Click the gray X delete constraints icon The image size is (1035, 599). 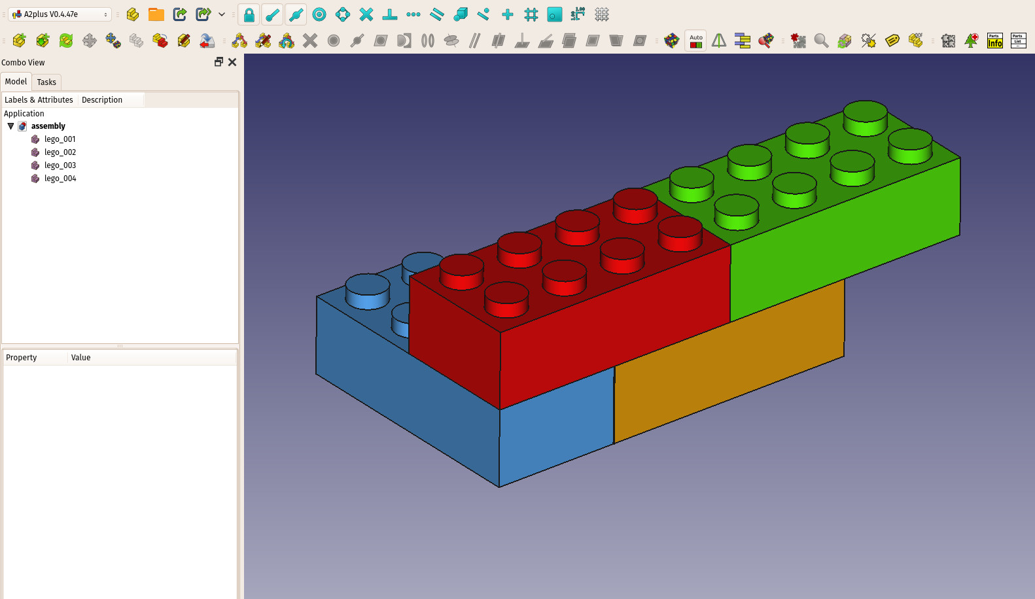tap(310, 41)
